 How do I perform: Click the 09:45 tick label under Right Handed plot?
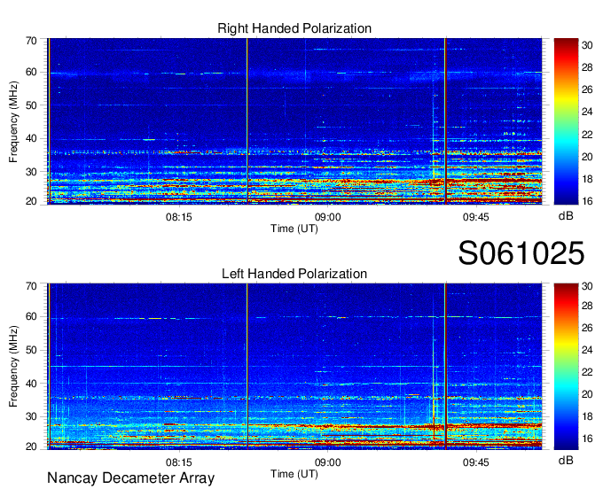(x=475, y=217)
